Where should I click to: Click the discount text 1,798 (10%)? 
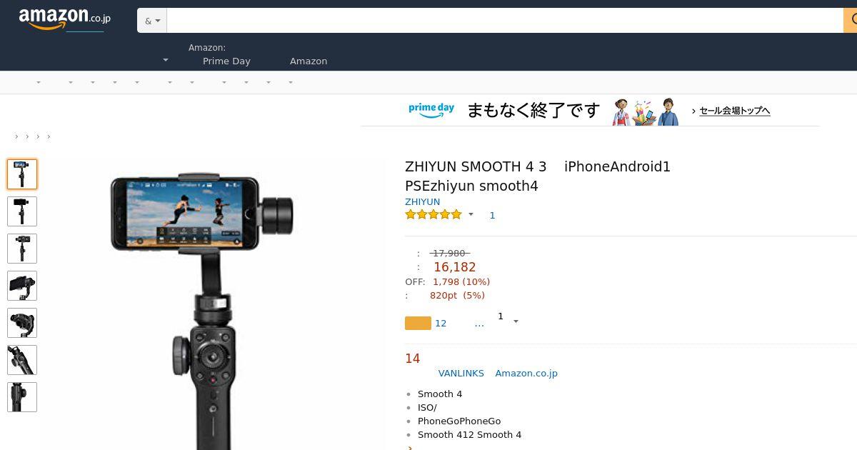pos(461,282)
